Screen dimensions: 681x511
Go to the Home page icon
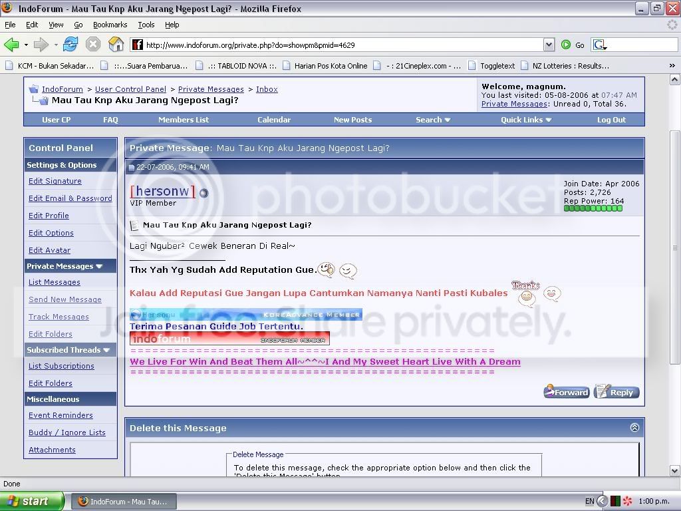pos(116,45)
